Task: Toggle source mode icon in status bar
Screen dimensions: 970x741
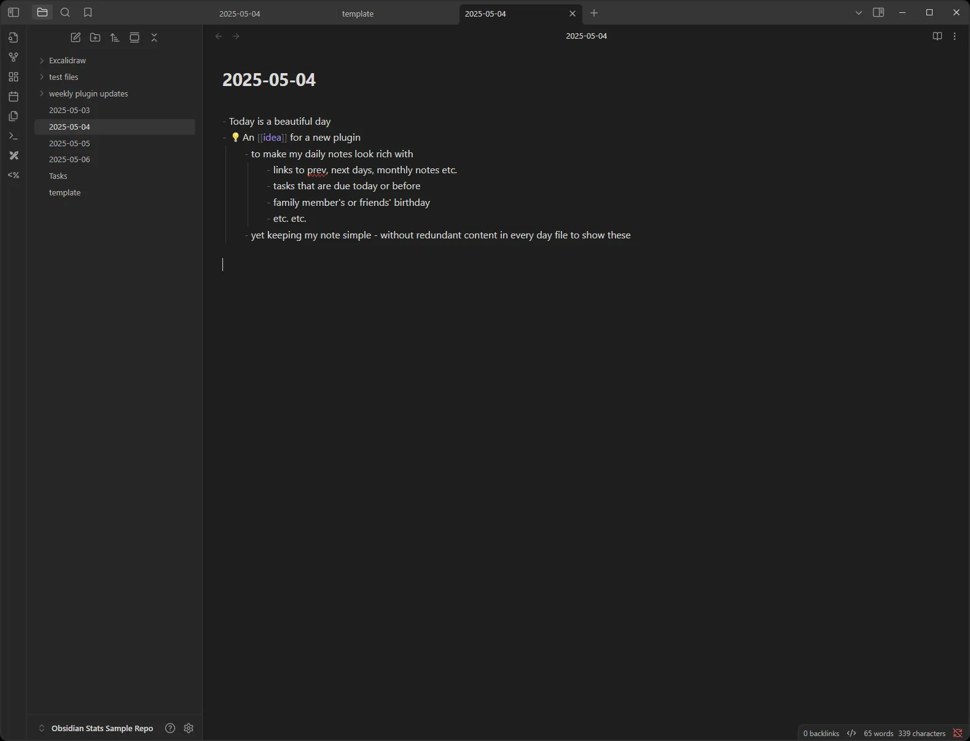Action: 851,733
